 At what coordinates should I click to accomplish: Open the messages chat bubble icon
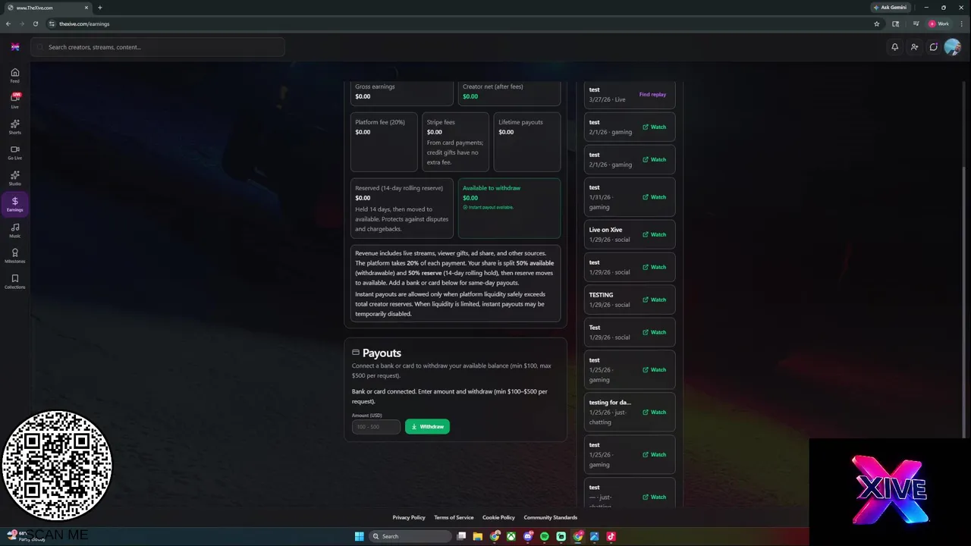point(933,47)
